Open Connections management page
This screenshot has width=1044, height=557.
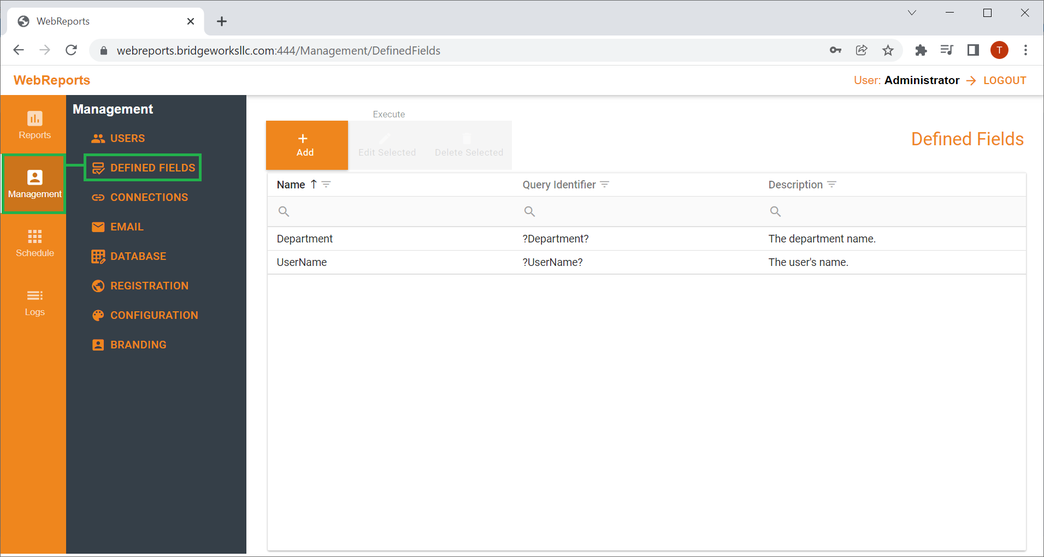140,197
